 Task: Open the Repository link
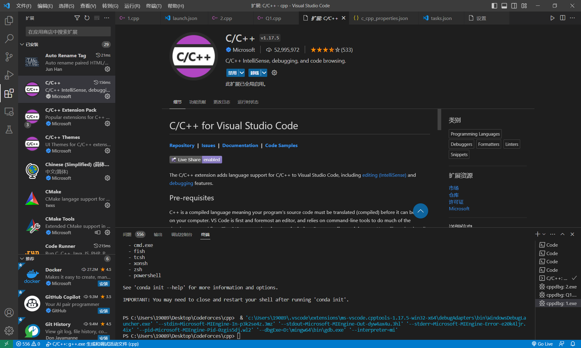[x=182, y=145]
